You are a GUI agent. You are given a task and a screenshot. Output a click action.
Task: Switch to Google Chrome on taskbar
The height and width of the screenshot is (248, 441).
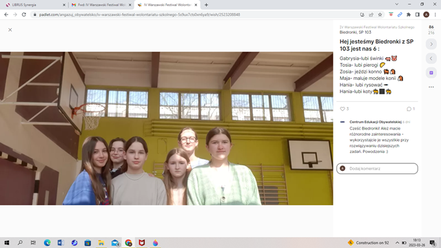[128, 242]
